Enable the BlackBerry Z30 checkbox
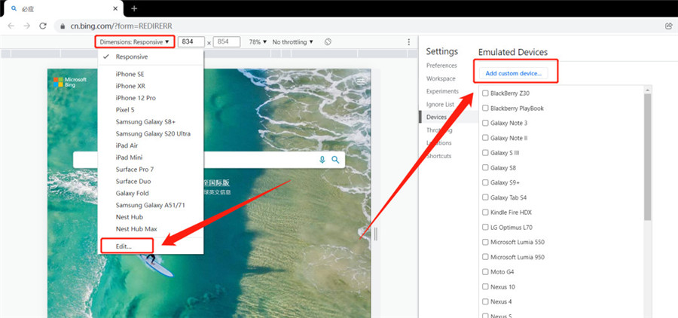This screenshot has width=678, height=318. 485,93
